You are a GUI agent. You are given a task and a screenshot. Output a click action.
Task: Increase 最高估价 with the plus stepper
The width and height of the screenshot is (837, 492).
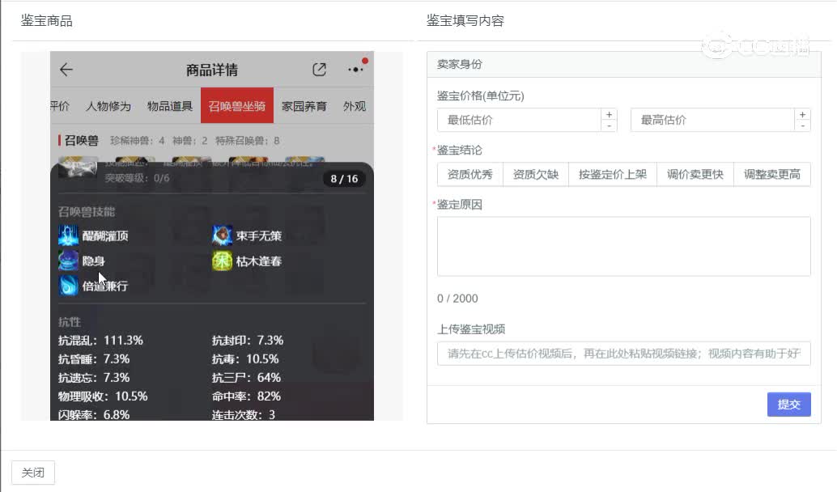tap(802, 115)
